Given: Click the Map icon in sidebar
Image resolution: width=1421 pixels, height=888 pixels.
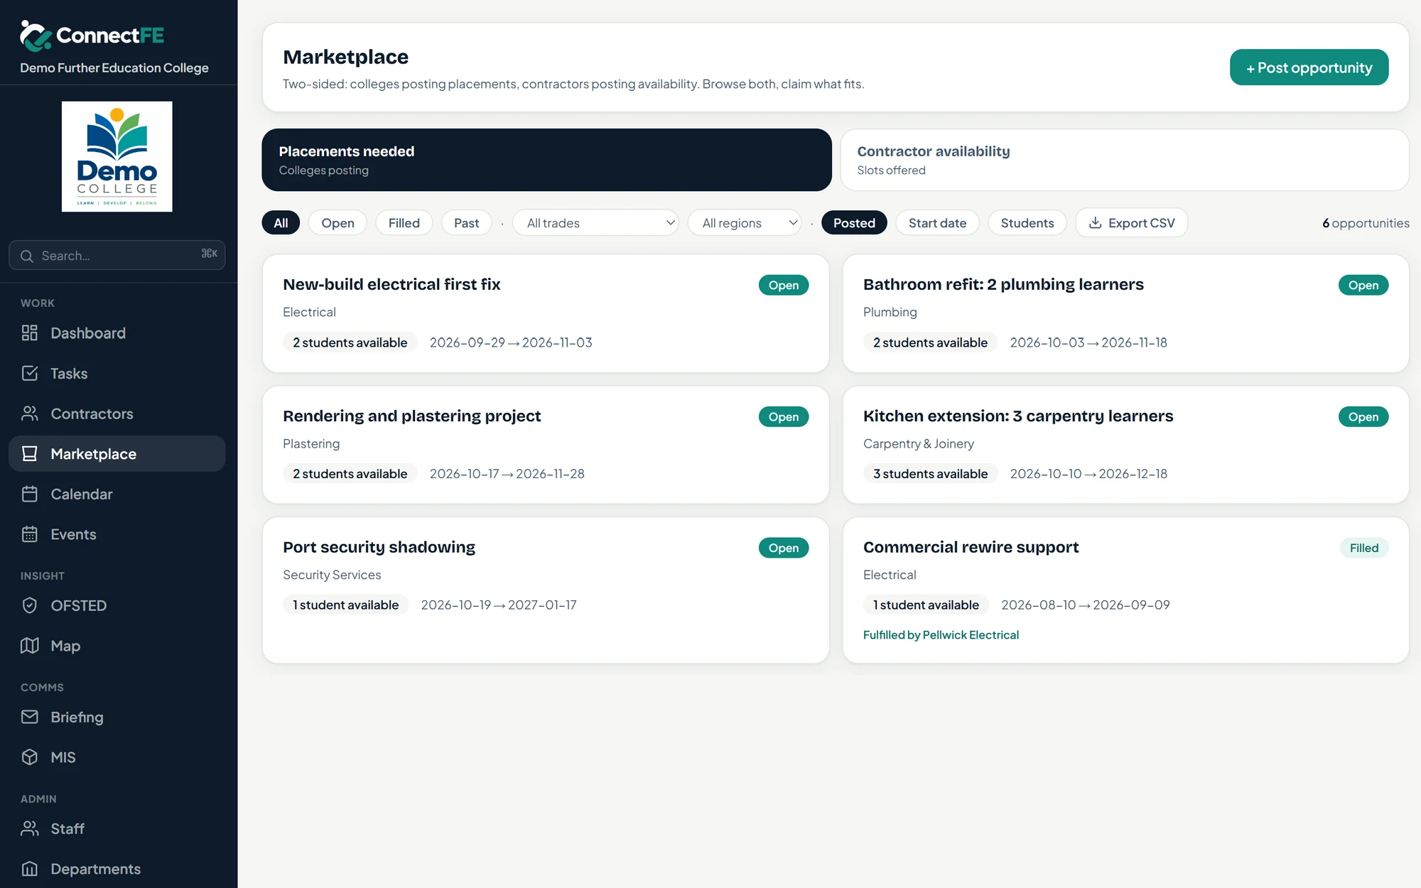Looking at the screenshot, I should tap(29, 645).
